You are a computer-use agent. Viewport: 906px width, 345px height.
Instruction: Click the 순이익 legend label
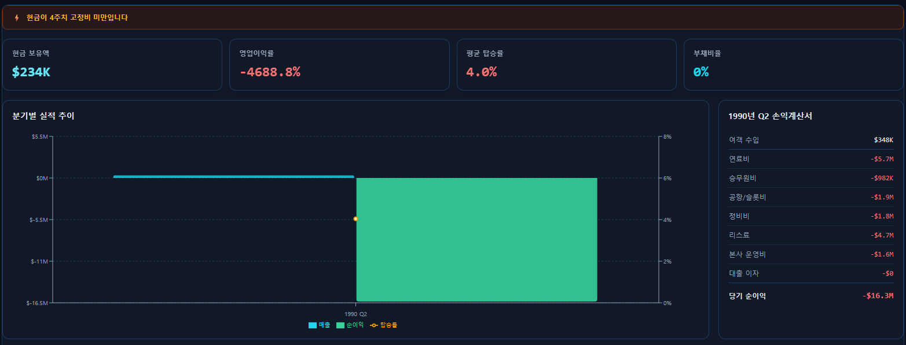[x=355, y=325]
